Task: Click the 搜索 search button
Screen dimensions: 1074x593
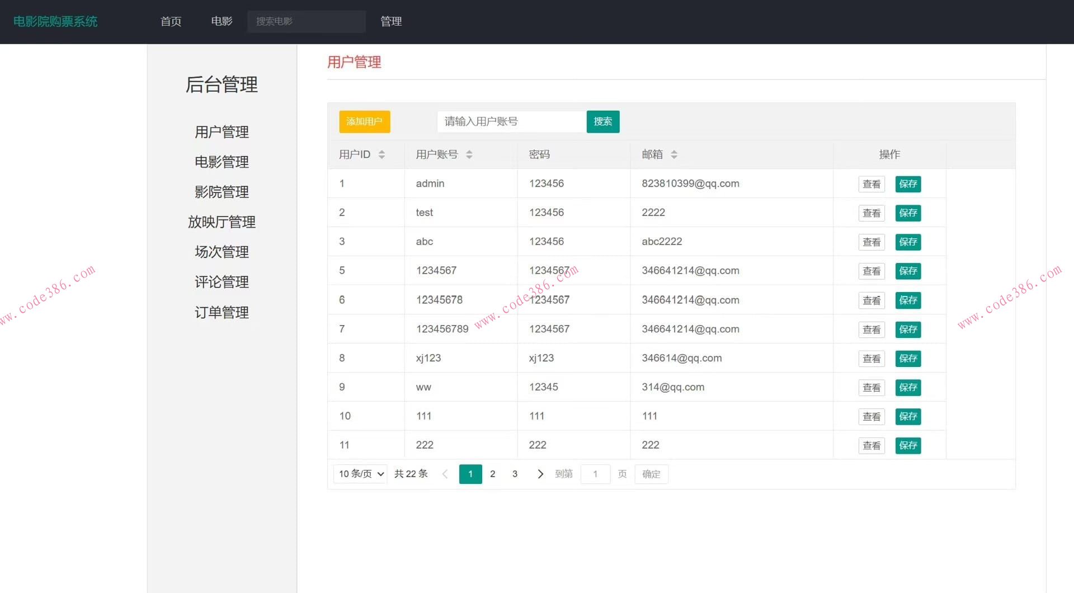Action: pyautogui.click(x=603, y=121)
